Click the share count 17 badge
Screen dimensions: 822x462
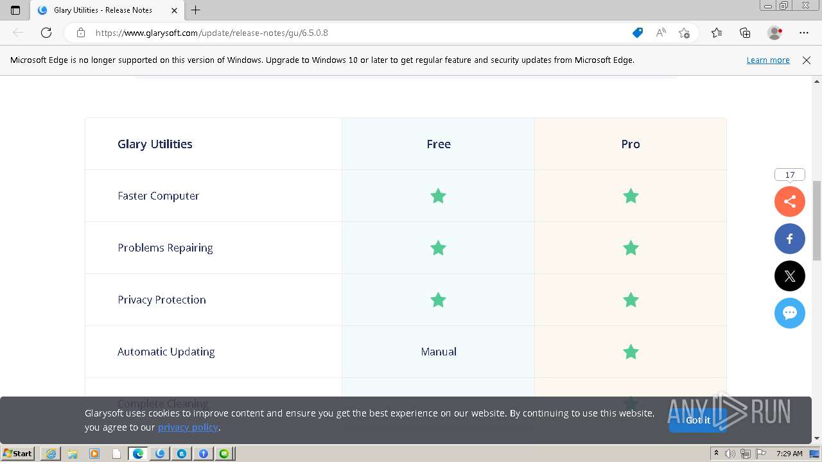click(790, 175)
